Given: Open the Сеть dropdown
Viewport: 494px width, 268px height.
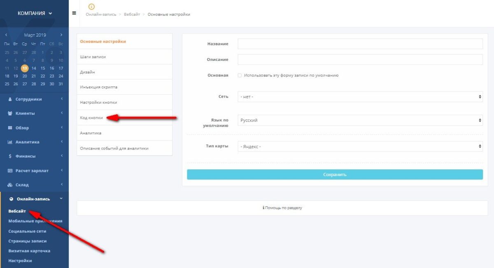Looking at the screenshot, I should tap(360, 97).
